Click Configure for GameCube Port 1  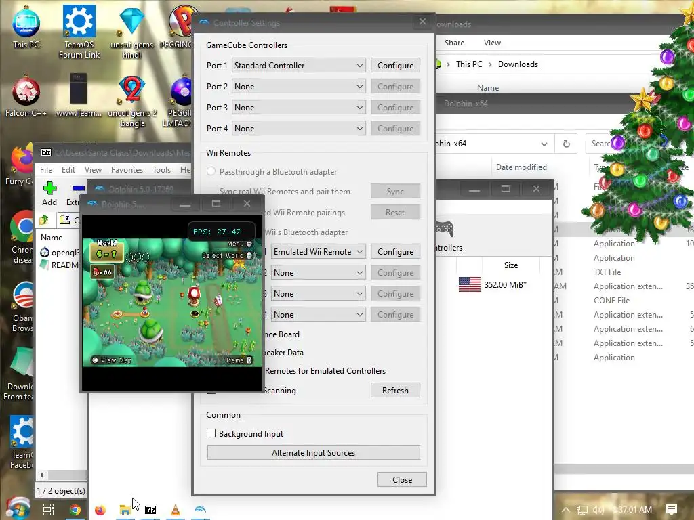click(x=395, y=66)
